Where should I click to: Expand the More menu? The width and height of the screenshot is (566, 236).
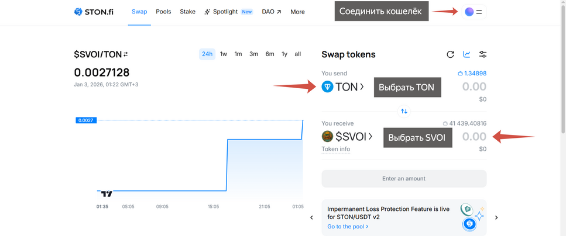297,12
